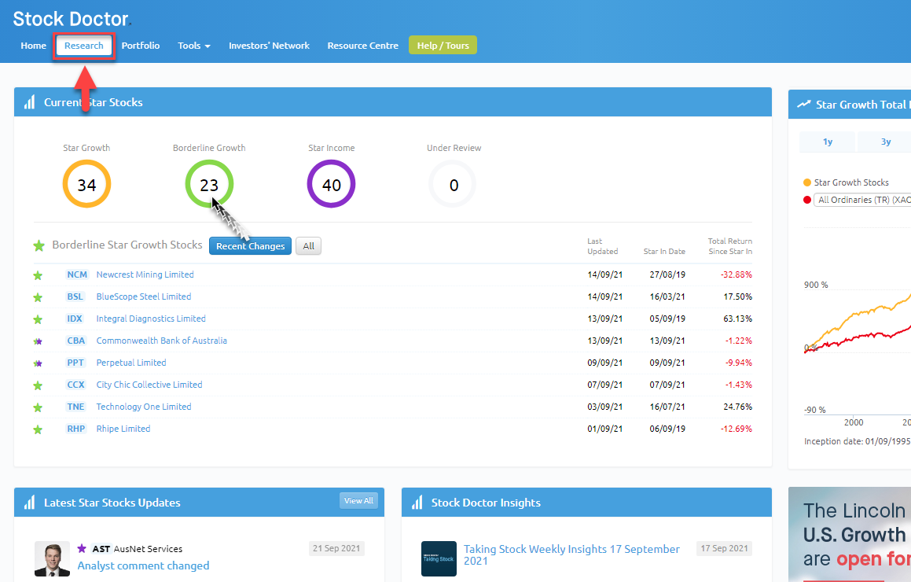The height and width of the screenshot is (582, 911).
Task: Select the Under Review 0 circle
Action: pyautogui.click(x=454, y=184)
